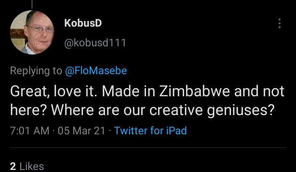Tap the tweet line starting 'Great, love it'
This screenshot has height=172, width=296.
147,92
